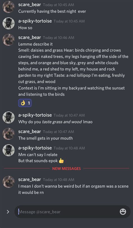The image size is (133, 228).
Task: Click scare_bear username at 10:45 AM
Action: pyautogui.click(x=29, y=5)
